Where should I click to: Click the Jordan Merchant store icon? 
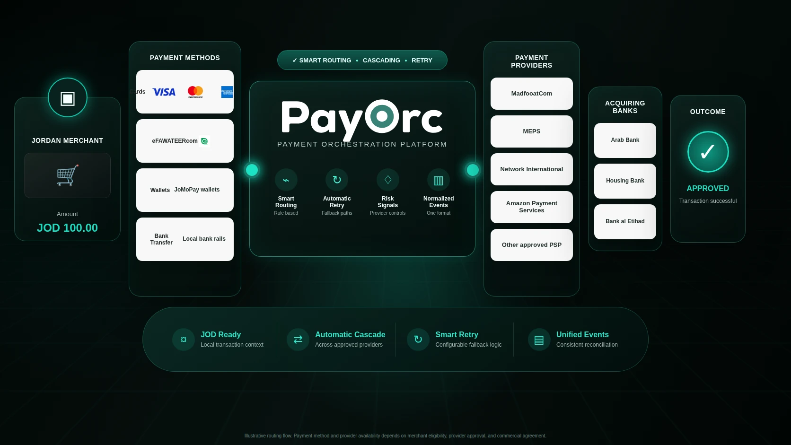[68, 98]
